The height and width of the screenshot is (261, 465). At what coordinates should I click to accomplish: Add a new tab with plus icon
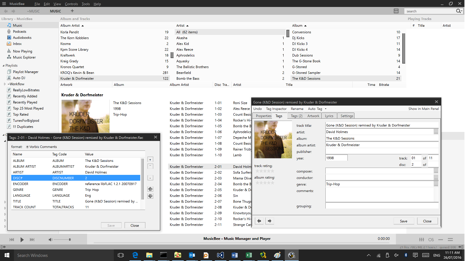[x=72, y=11]
